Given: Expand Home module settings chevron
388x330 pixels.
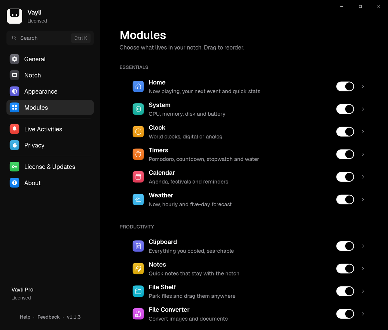Looking at the screenshot, I should coord(363,87).
